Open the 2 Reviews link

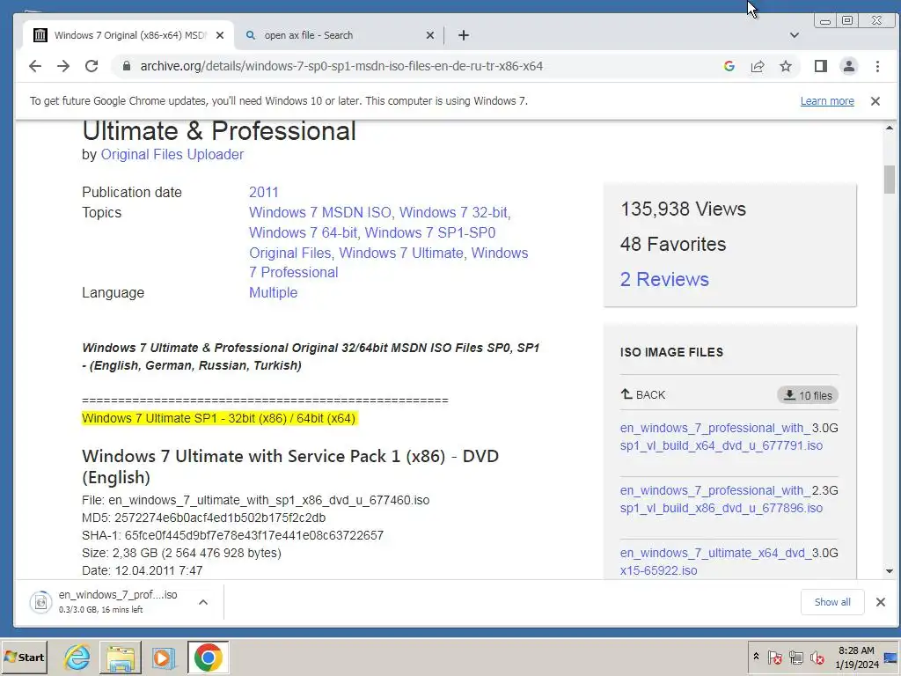[x=664, y=279]
